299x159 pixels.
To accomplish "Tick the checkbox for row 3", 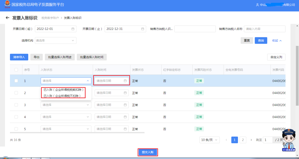I will tap(16, 105).
